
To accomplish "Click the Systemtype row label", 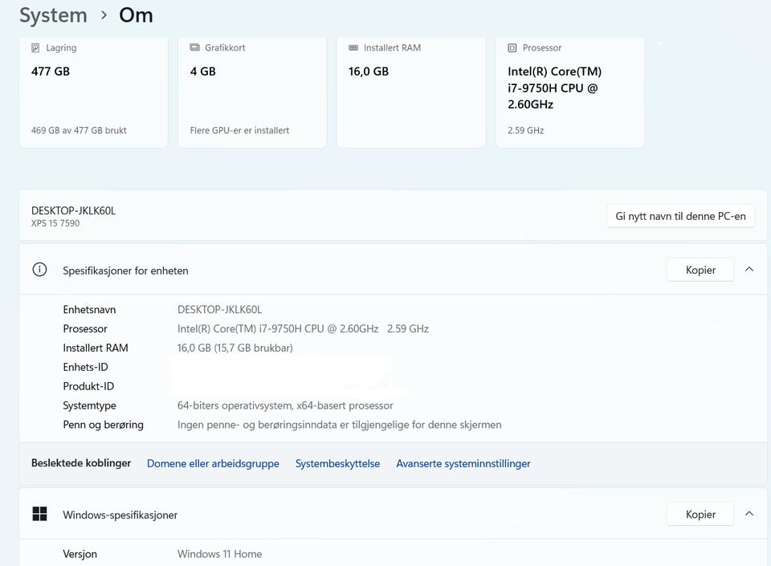I will (89, 405).
